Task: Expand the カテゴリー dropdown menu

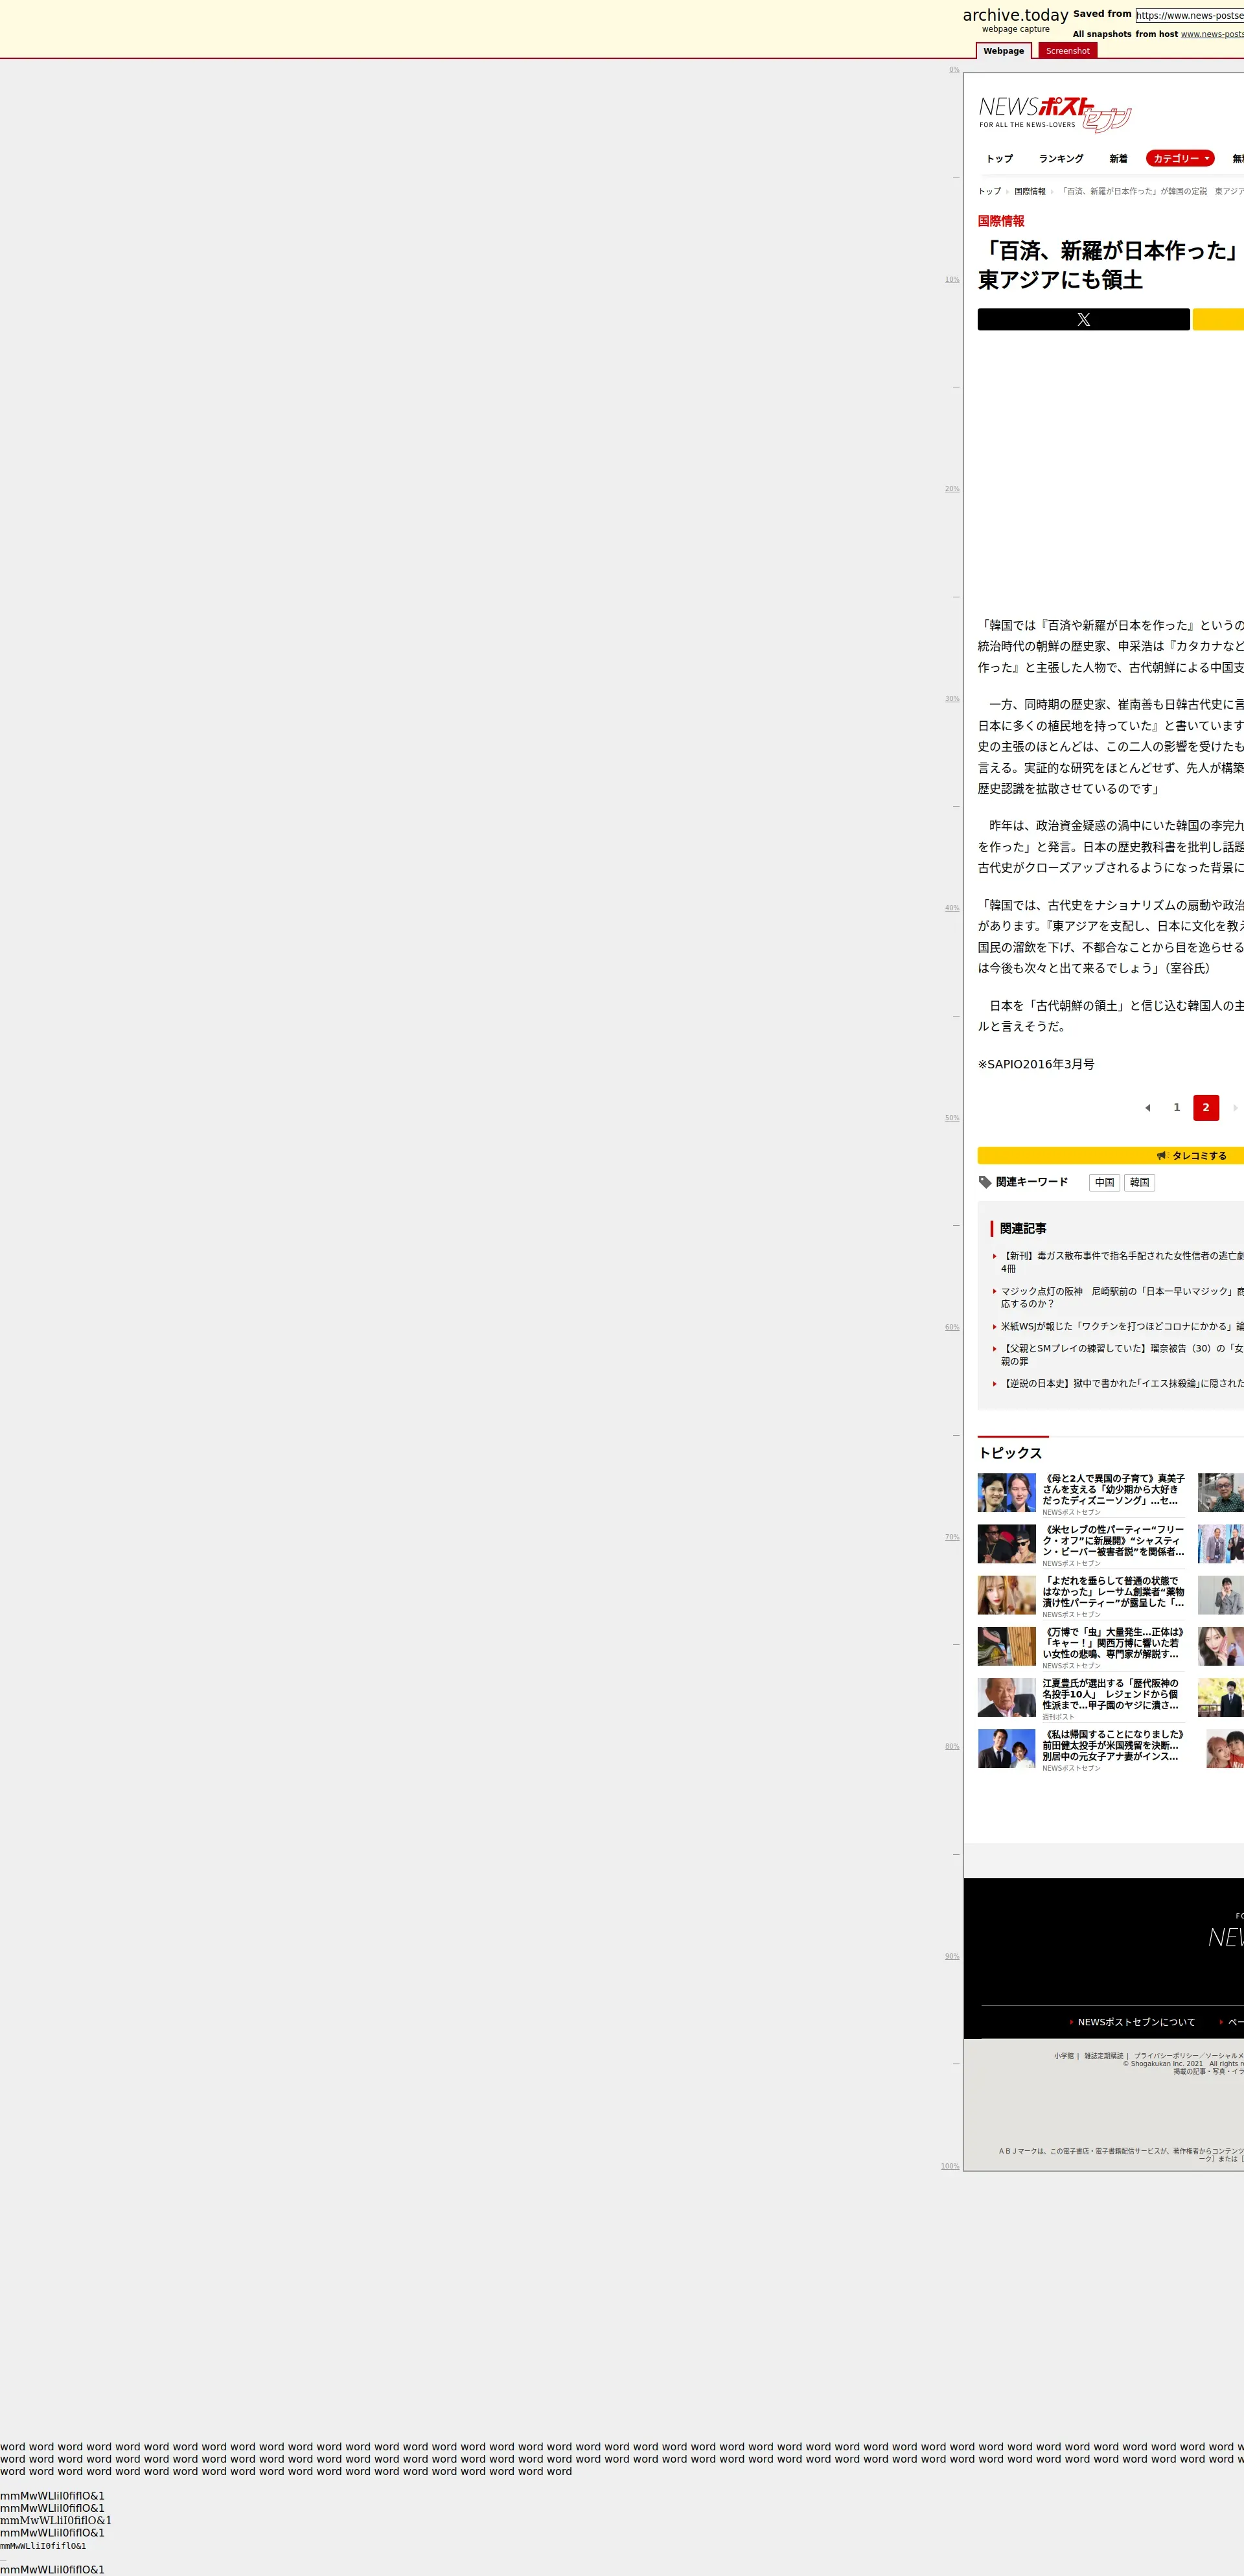Action: (x=1180, y=158)
